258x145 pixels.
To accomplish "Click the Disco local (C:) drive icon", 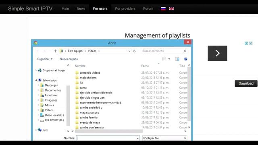I will tap(42, 115).
